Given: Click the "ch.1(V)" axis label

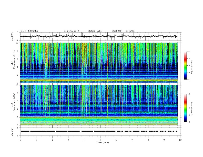Looking at the screenshot, I should [x=12, y=36].
